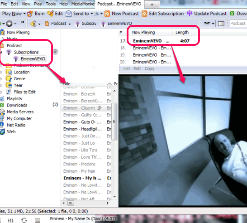Select the EminemVEVO subscription in the tree
The height and width of the screenshot is (223, 247).
pos(33,59)
